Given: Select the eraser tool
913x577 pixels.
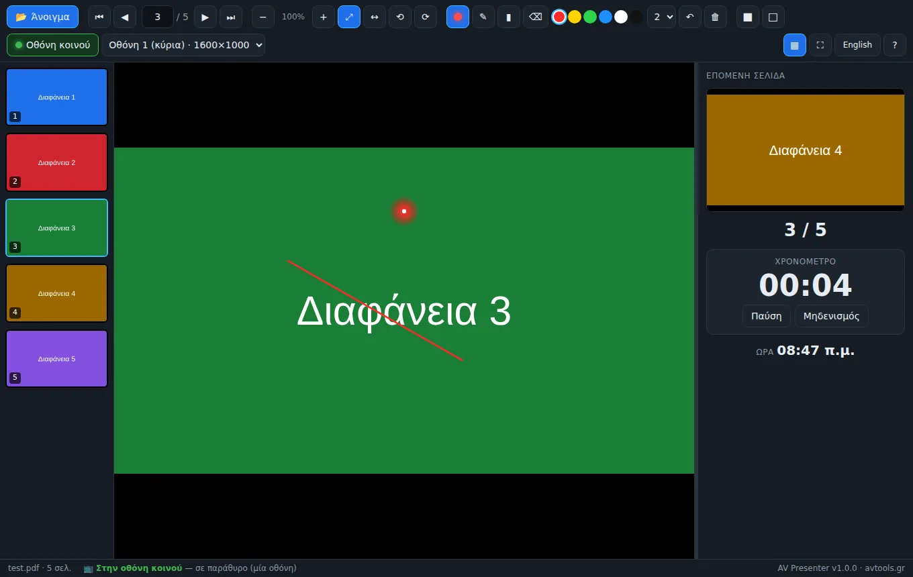Looking at the screenshot, I should coord(535,17).
